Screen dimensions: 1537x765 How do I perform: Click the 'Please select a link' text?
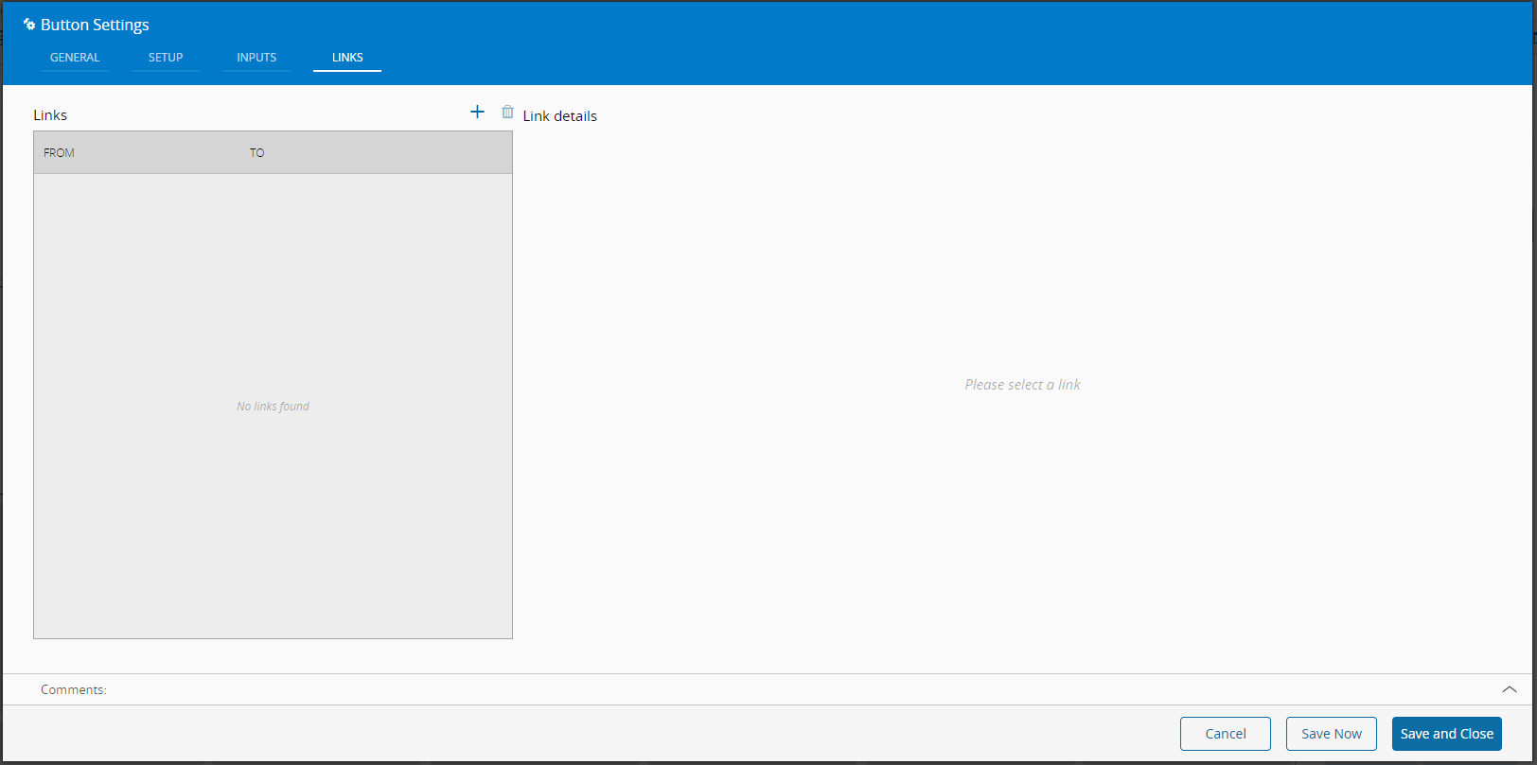1023,385
